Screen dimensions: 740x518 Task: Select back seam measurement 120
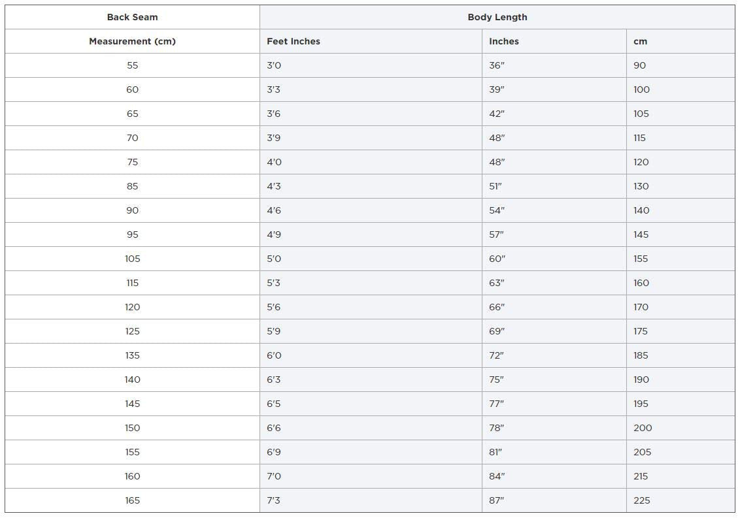(132, 307)
